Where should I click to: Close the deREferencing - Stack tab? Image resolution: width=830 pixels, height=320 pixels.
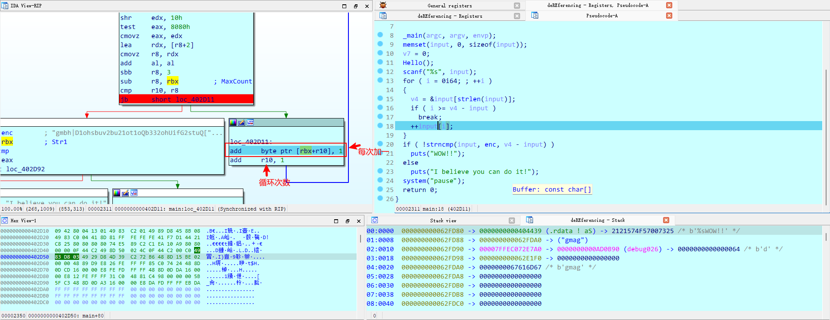666,220
